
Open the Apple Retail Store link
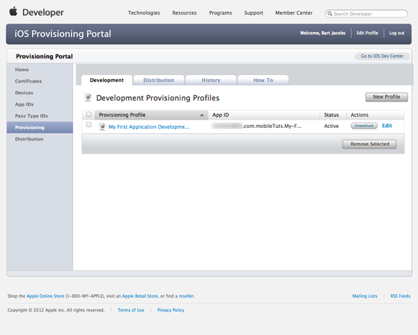140,296
